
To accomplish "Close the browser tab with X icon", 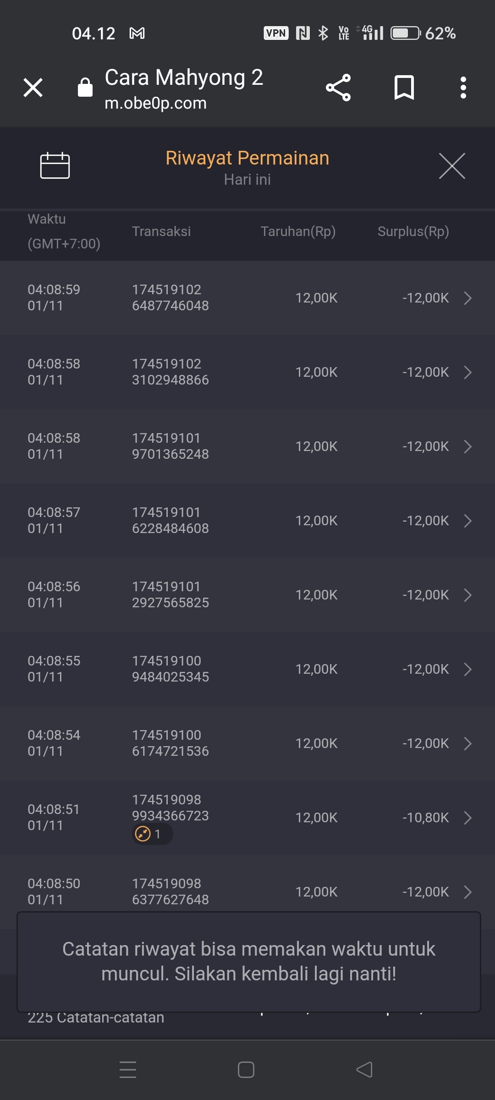I will (x=33, y=88).
